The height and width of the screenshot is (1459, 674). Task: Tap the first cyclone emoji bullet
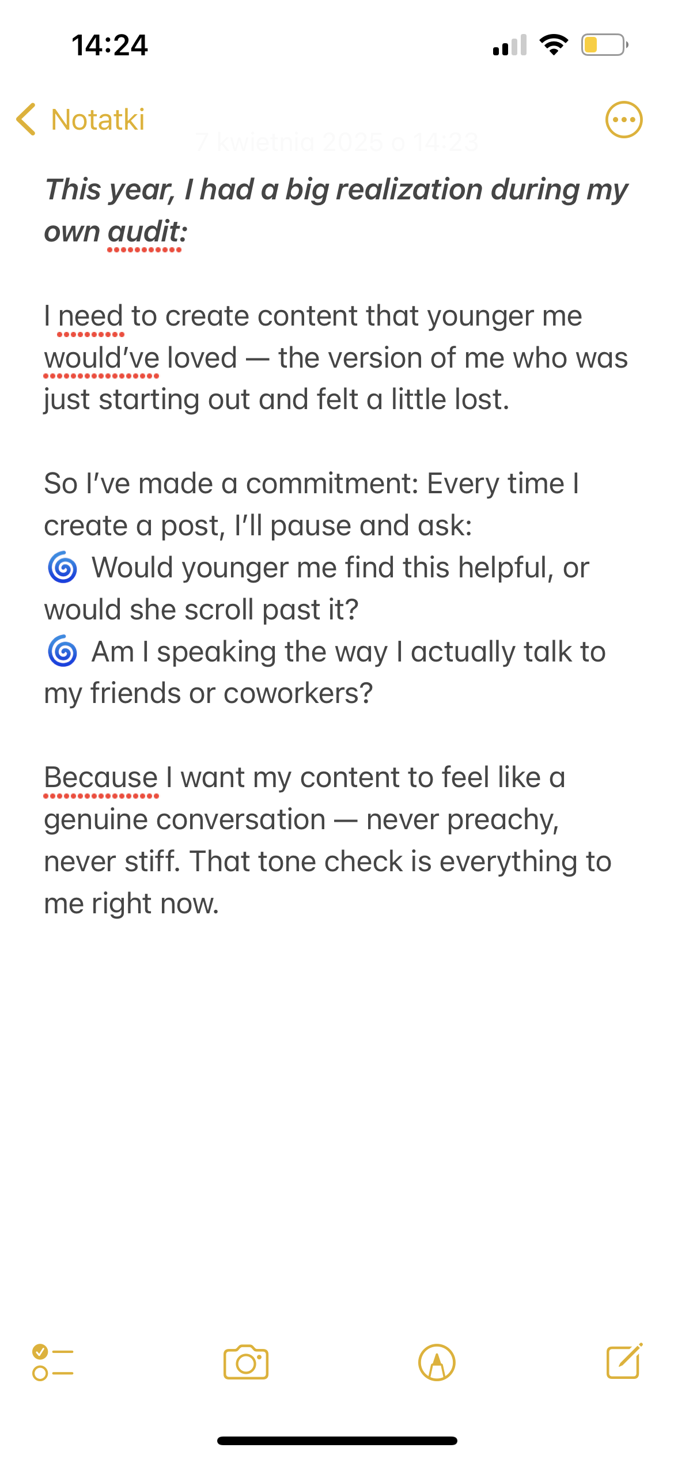pos(62,568)
